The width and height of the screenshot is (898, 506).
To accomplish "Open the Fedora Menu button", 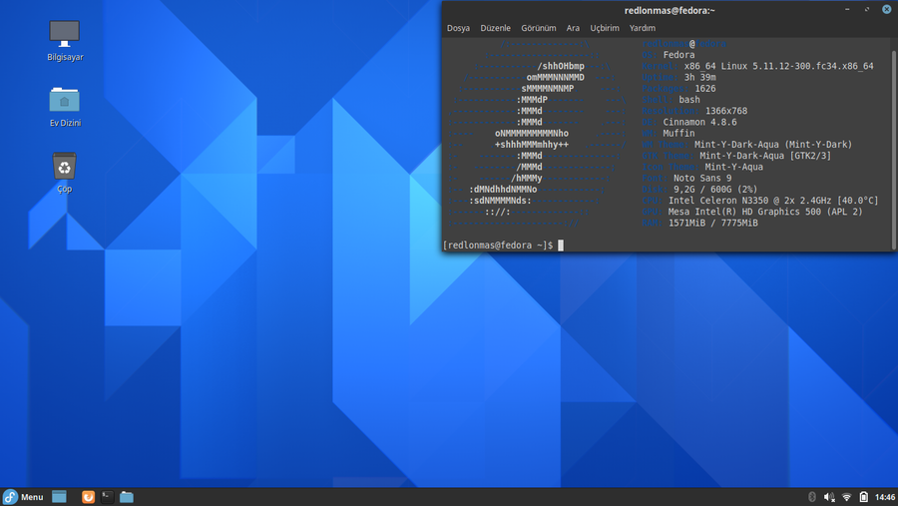I will 23,497.
